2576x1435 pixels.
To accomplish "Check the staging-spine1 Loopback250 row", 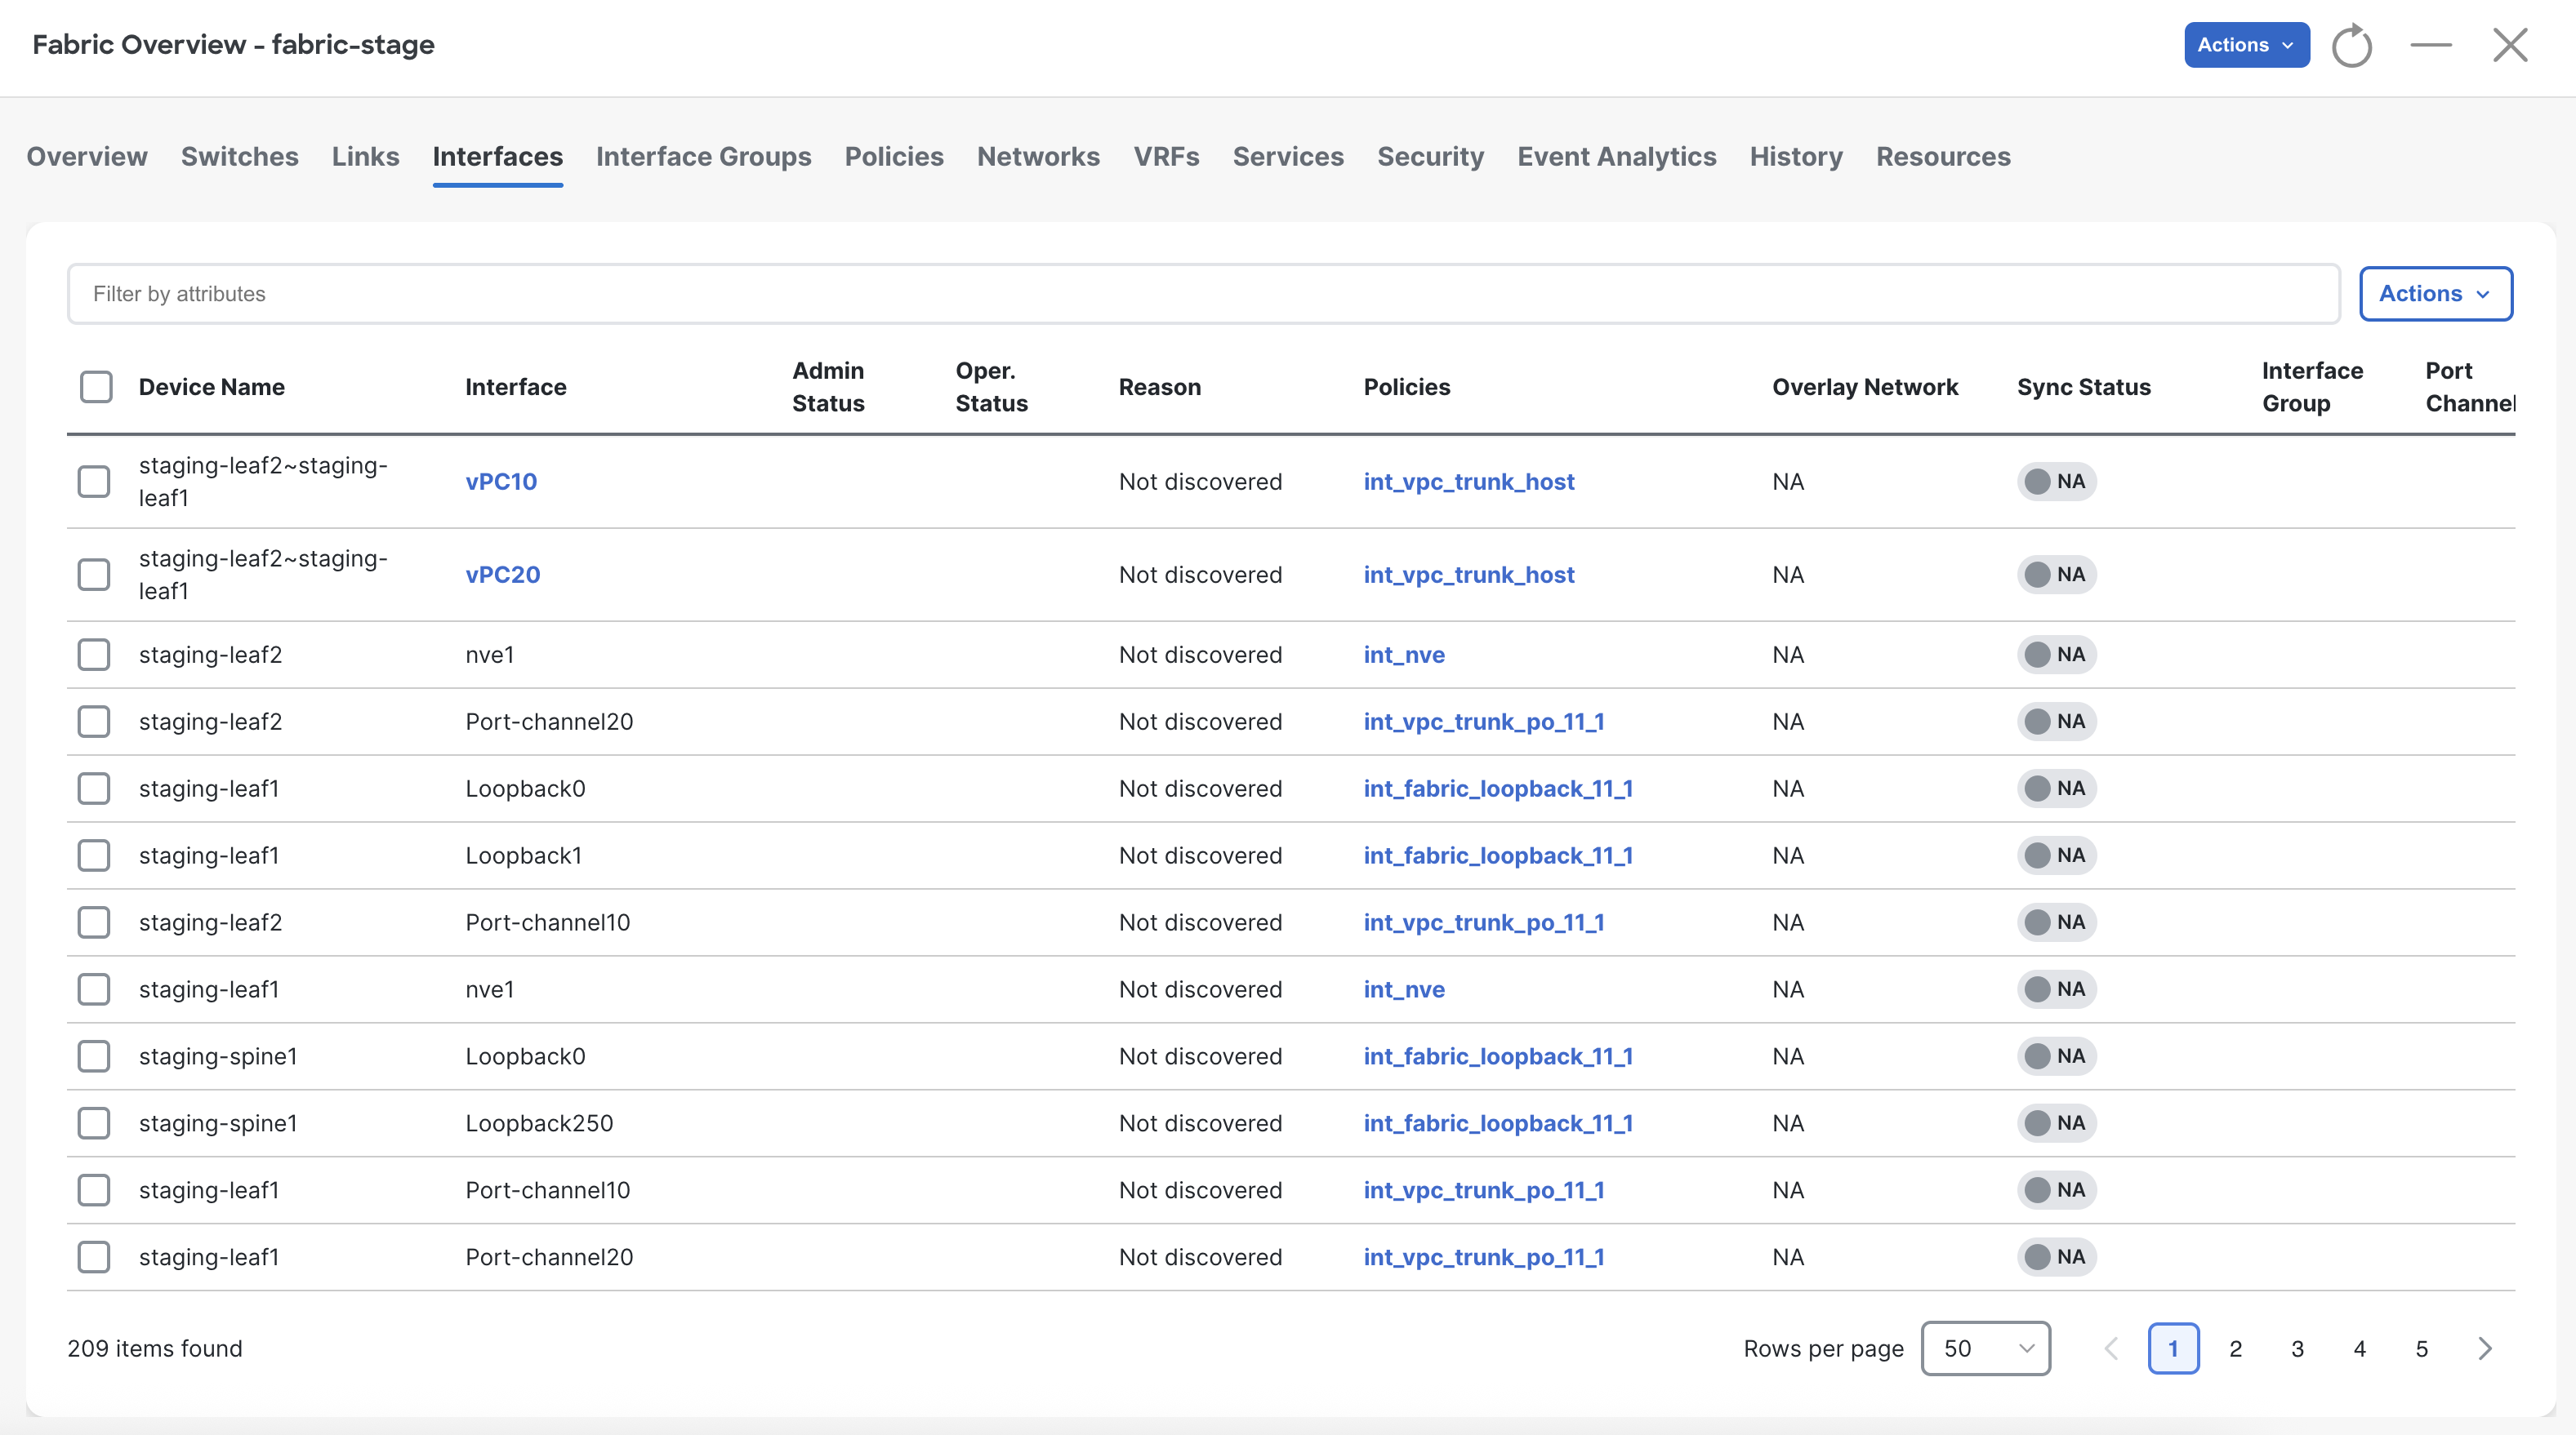I will click(94, 1123).
